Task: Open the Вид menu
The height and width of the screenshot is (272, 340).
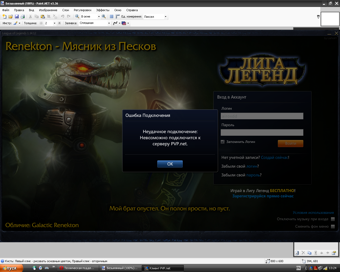Action: coord(32,10)
